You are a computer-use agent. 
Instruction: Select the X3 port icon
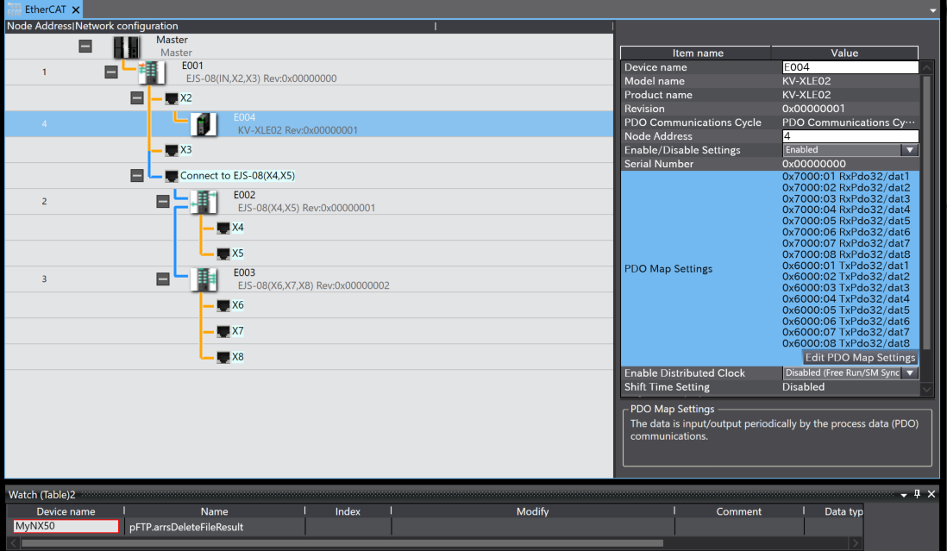171,150
